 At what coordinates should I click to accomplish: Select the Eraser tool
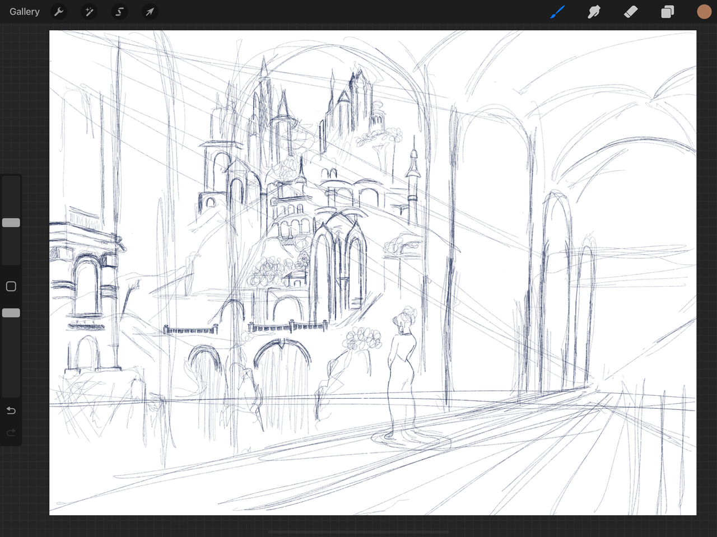631,12
